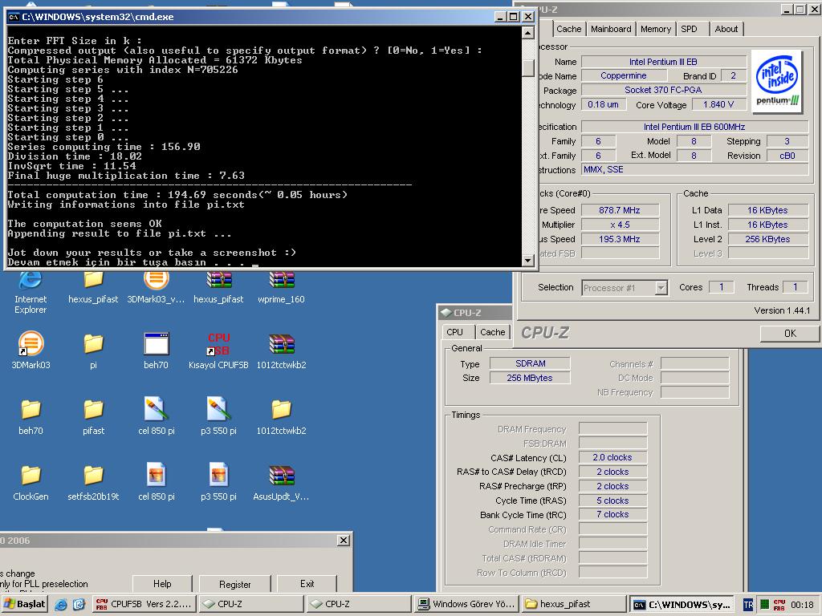The image size is (822, 616).
Task: Click the Exit button in CPUFSB
Action: click(307, 584)
